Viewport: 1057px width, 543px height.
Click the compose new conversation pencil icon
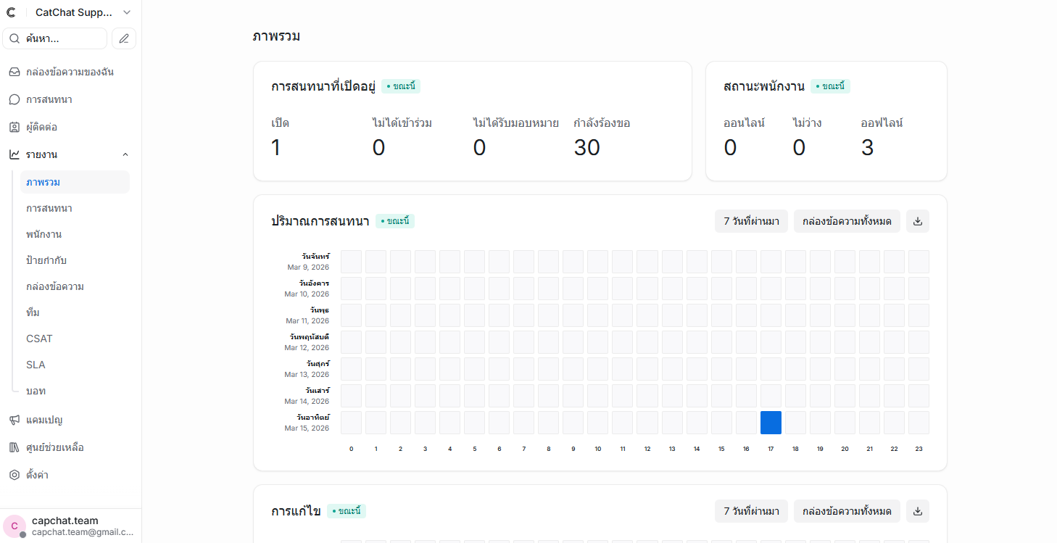point(124,38)
